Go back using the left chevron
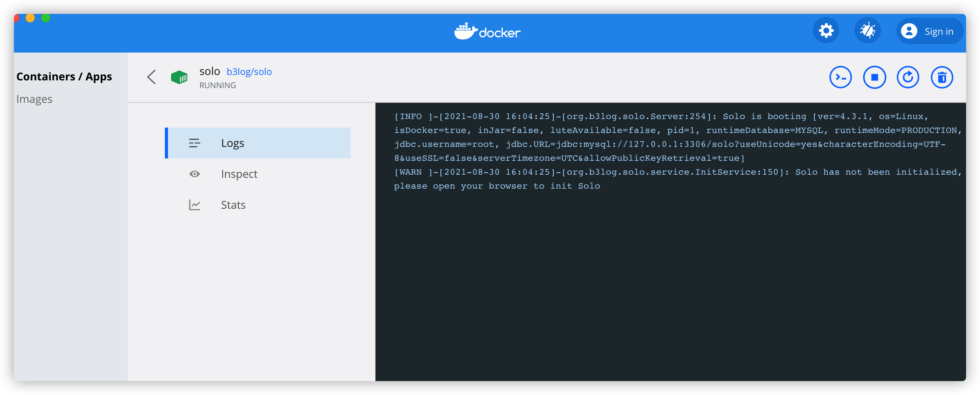980x395 pixels. click(x=152, y=77)
